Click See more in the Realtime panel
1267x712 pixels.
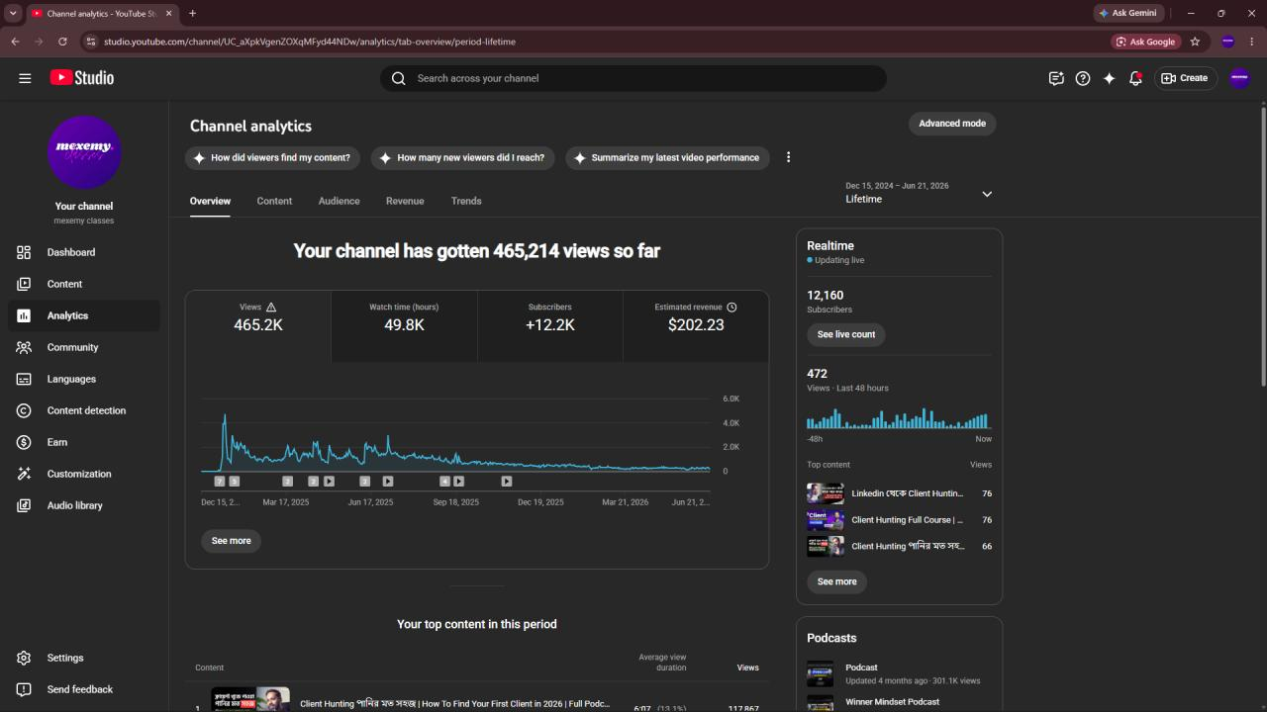837,581
